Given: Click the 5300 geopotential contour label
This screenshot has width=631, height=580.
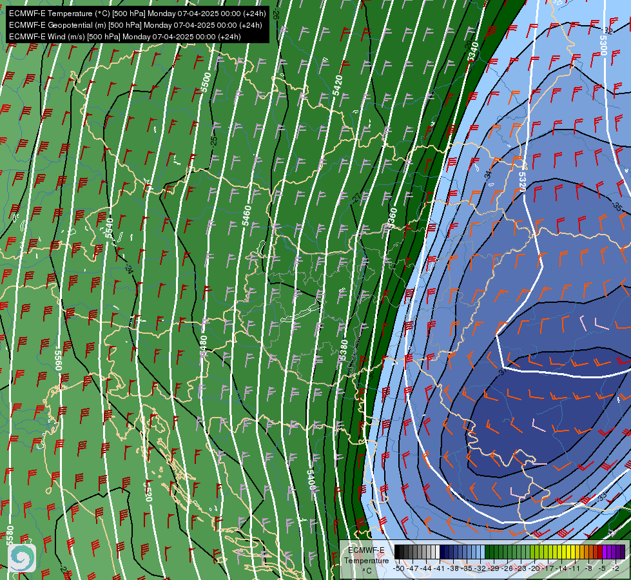Looking at the screenshot, I should point(603,46).
